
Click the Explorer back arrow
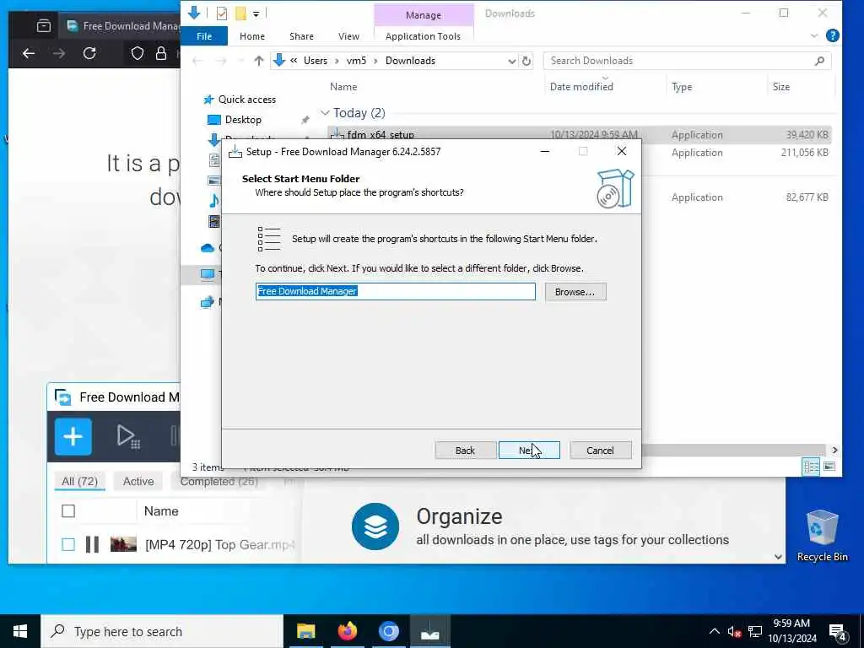click(x=197, y=61)
